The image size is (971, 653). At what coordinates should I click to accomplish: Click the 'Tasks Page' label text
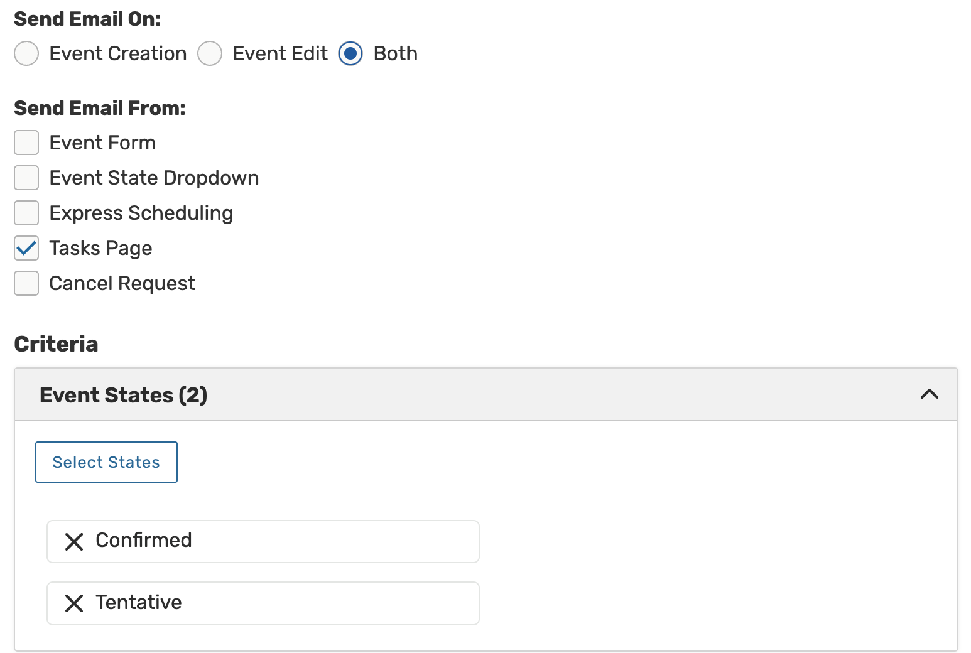click(x=100, y=248)
